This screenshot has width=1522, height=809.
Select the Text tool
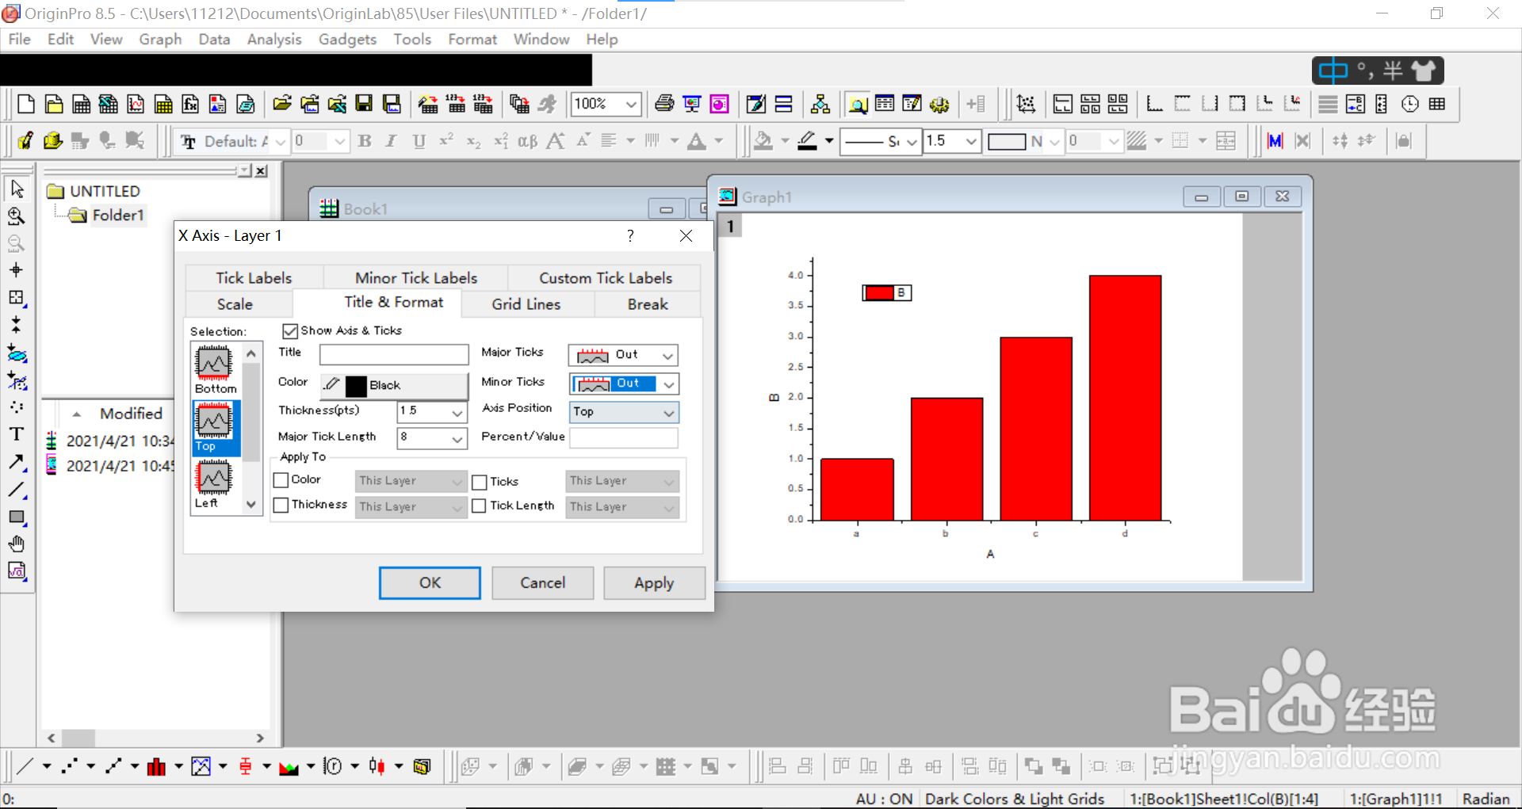(17, 434)
